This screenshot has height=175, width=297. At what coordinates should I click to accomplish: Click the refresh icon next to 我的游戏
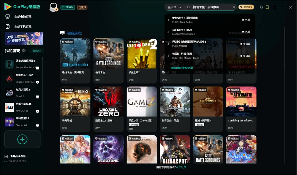[24, 51]
